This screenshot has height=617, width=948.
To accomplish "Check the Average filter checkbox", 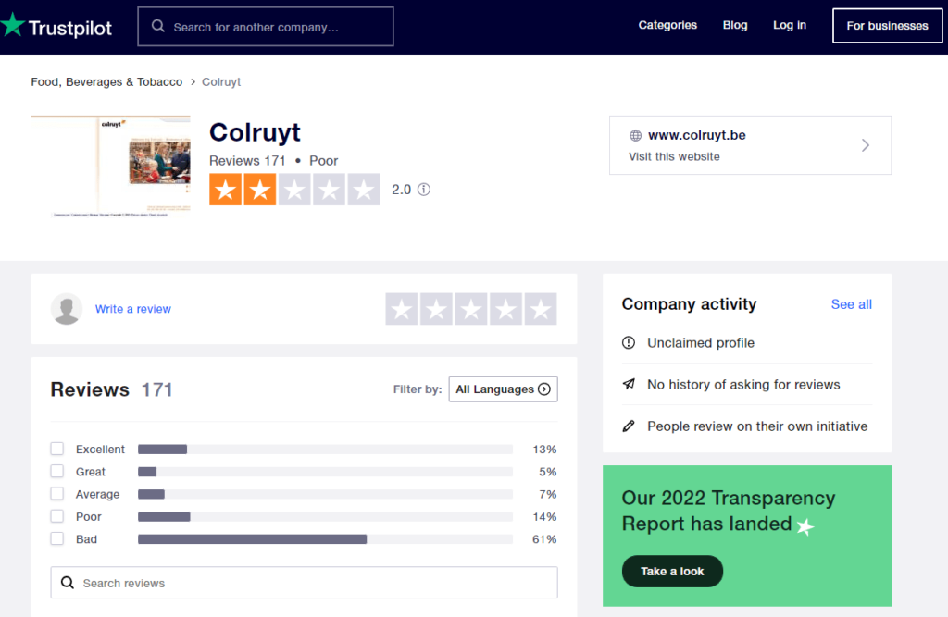I will tap(56, 494).
